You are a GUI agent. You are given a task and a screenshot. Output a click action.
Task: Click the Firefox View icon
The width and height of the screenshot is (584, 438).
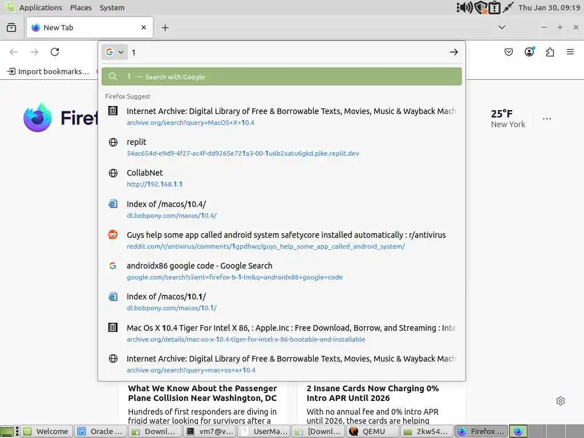coord(11,27)
